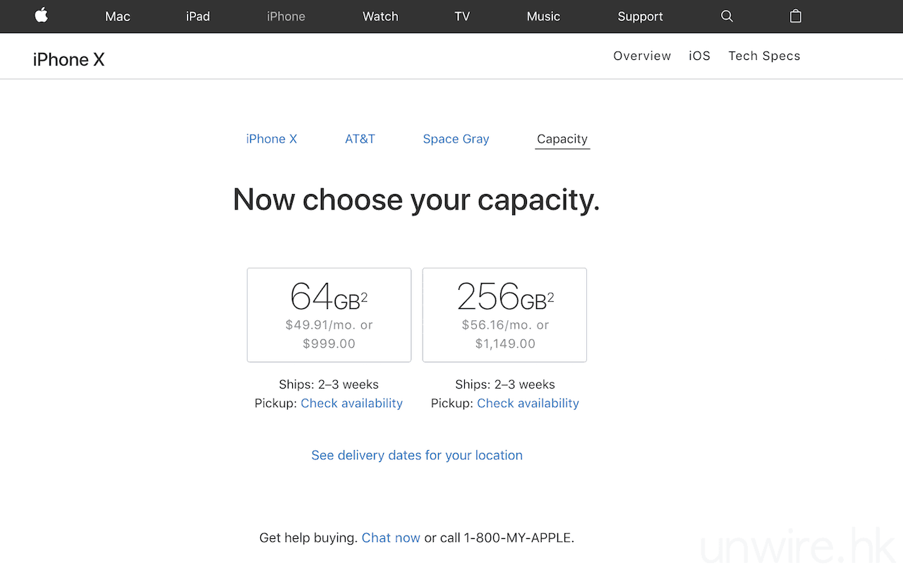Open the iOS section link
This screenshot has height=582, width=903.
[699, 56]
